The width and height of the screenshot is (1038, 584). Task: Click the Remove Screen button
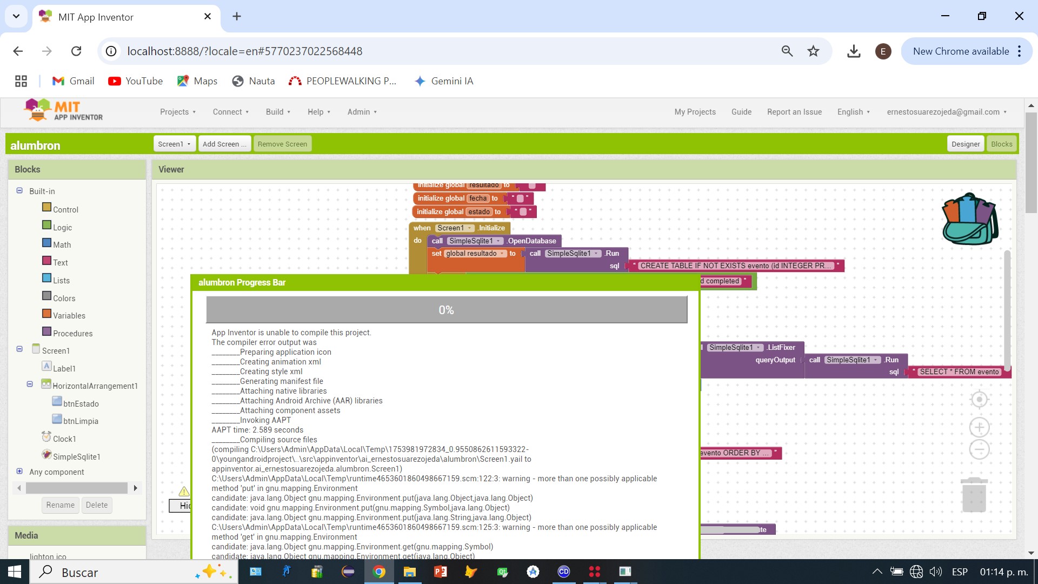pos(282,144)
